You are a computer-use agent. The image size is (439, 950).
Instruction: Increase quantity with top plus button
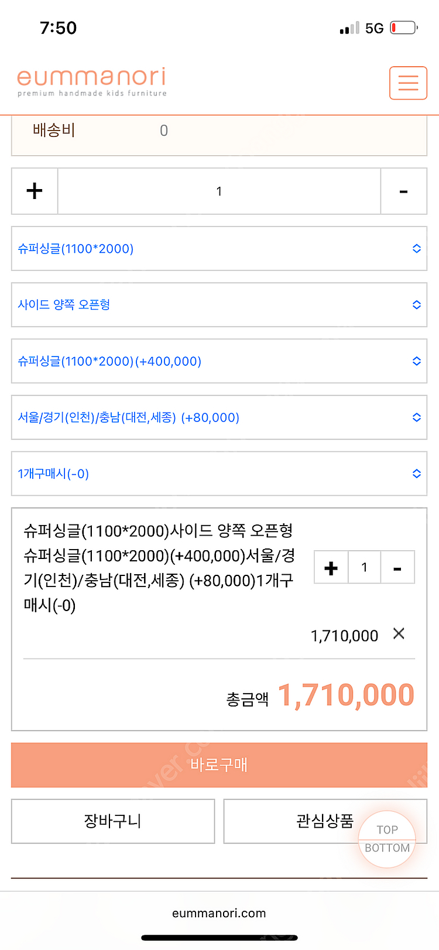tap(35, 191)
